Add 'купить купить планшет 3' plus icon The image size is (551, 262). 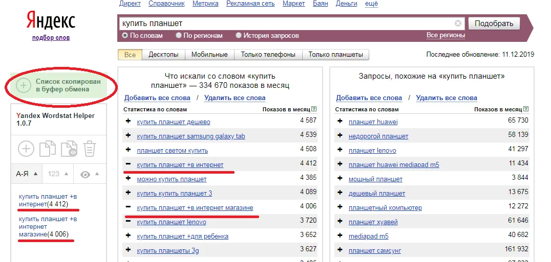tap(128, 193)
